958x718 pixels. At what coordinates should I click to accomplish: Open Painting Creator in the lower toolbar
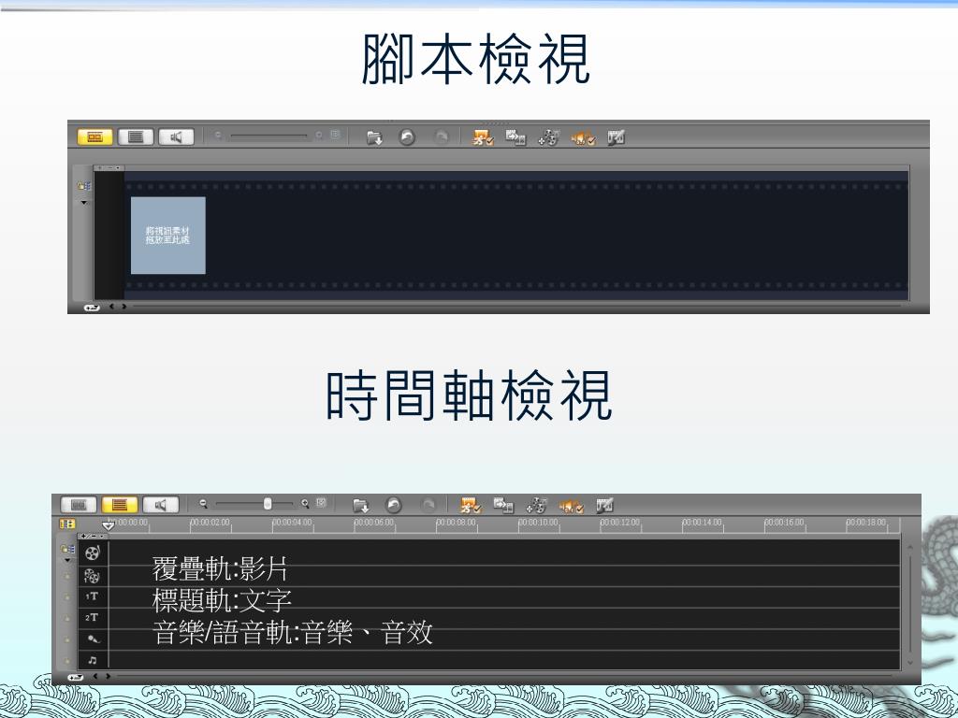click(x=603, y=506)
